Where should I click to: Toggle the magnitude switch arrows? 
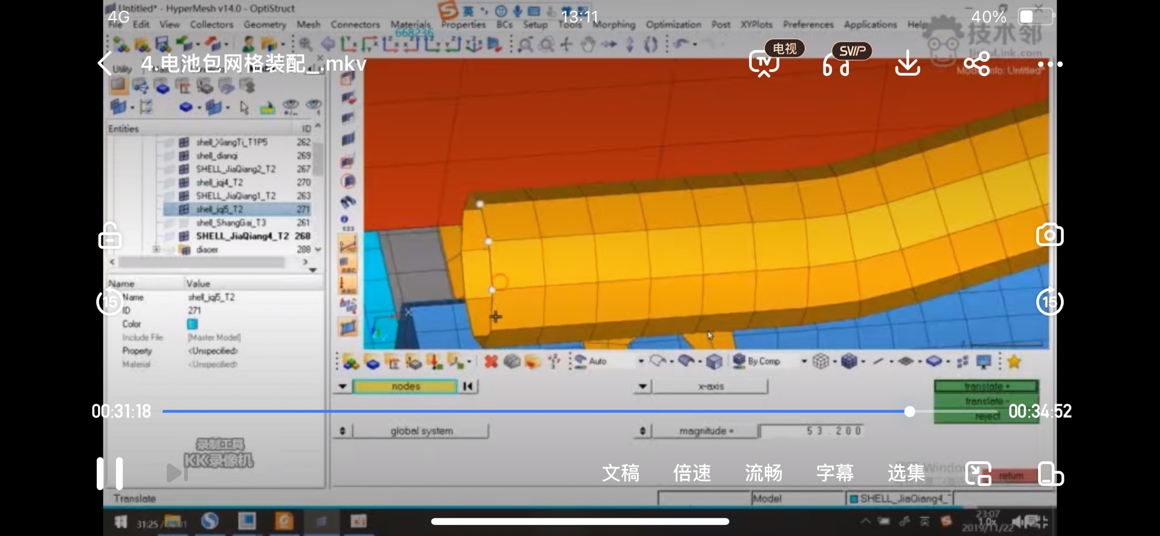click(x=642, y=431)
